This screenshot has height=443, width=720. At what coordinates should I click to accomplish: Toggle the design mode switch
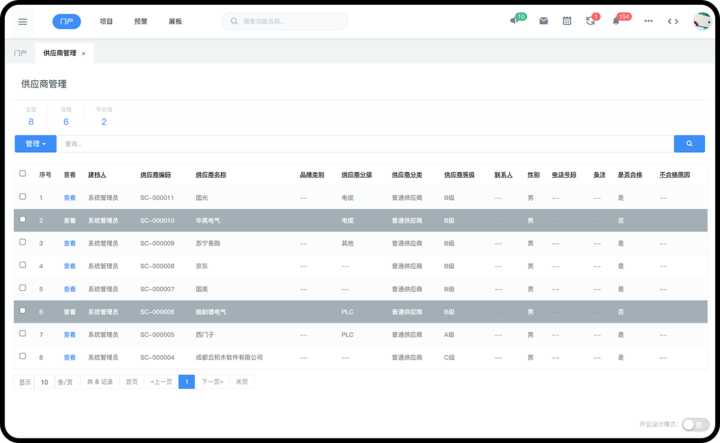click(x=695, y=424)
